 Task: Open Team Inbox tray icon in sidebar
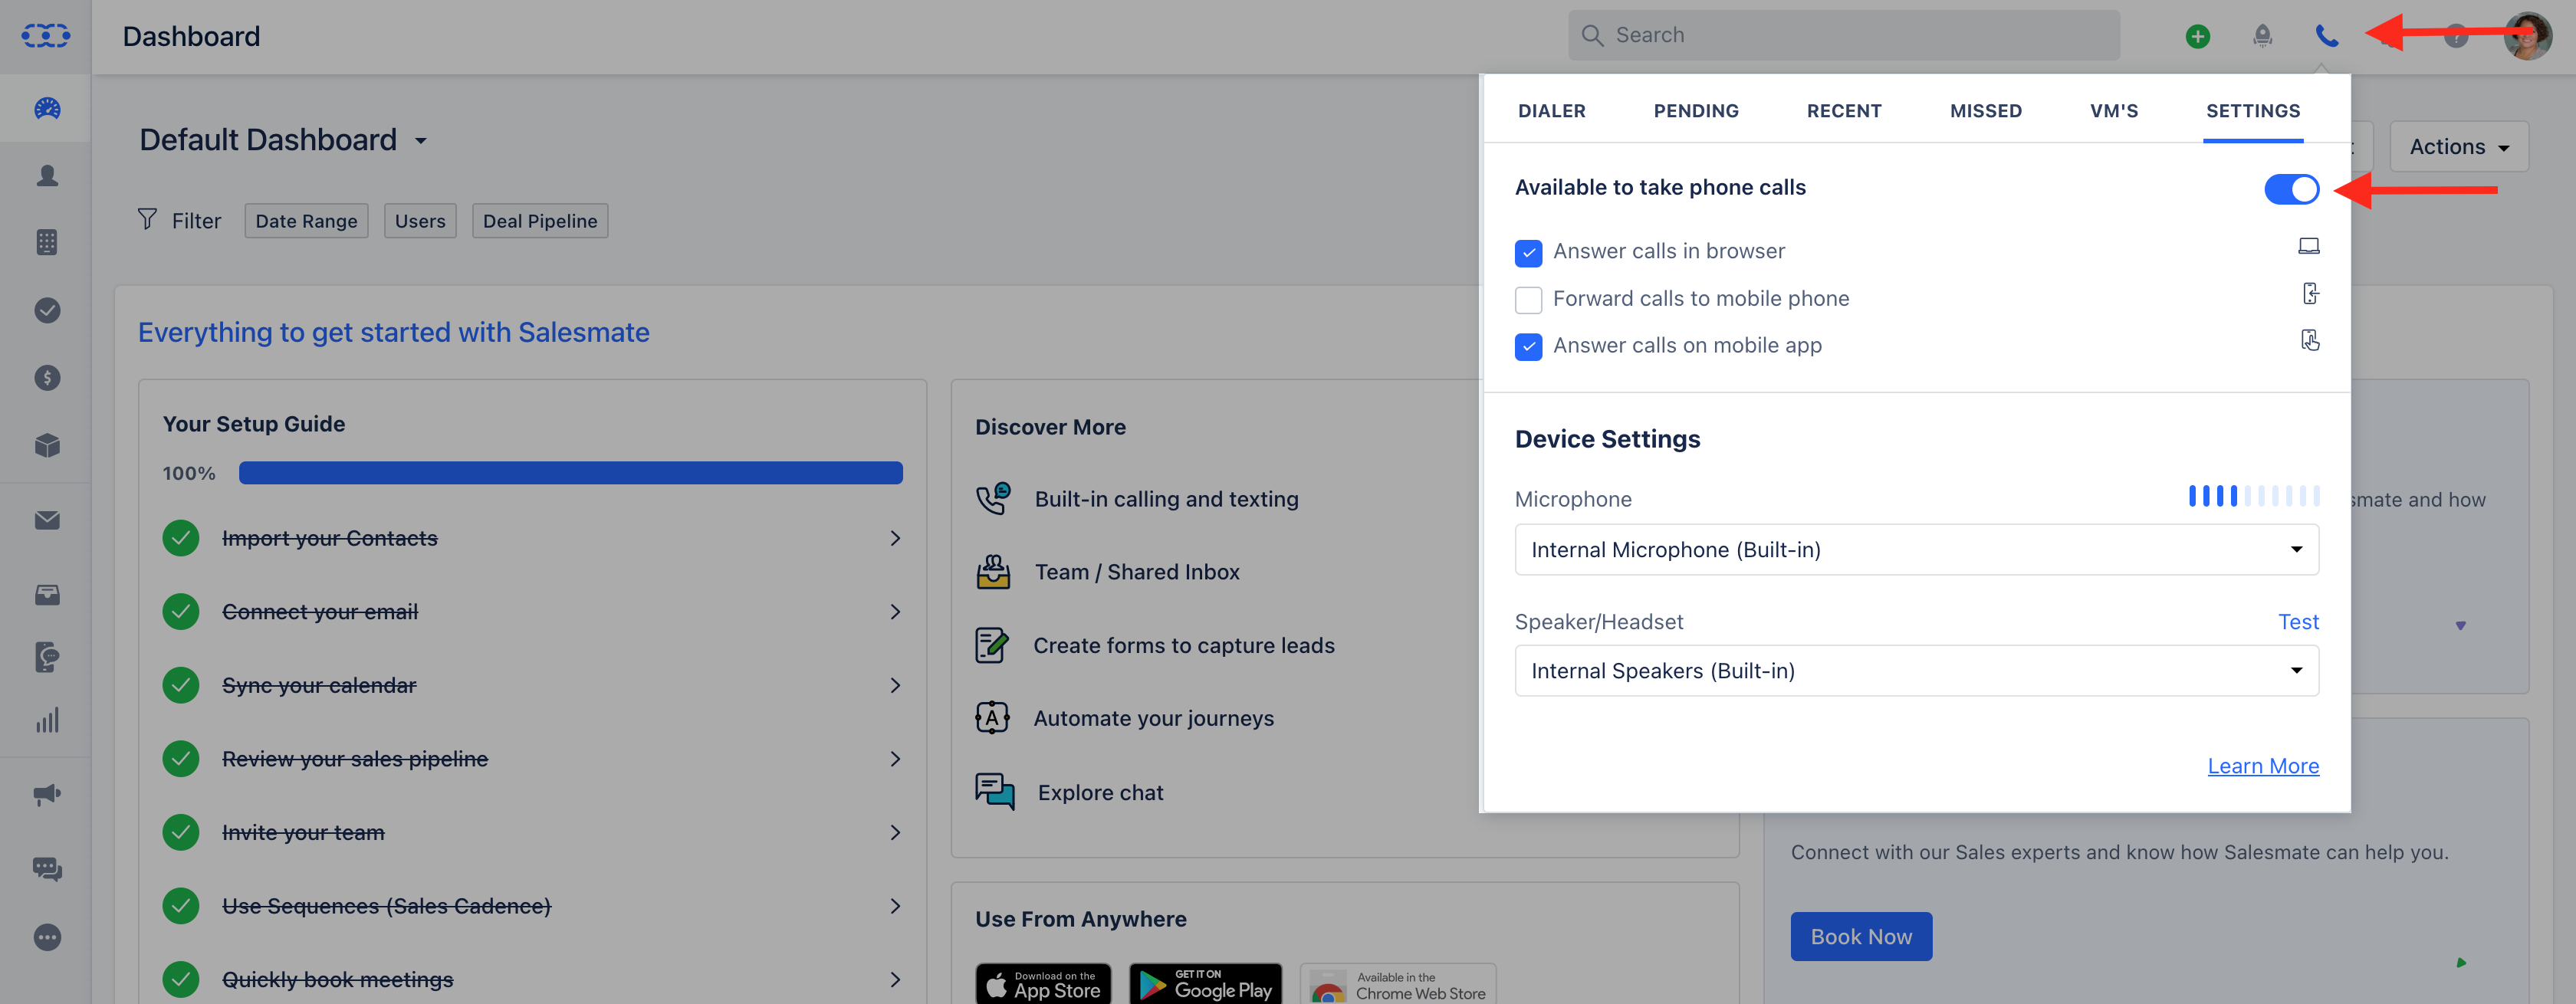coord(47,595)
